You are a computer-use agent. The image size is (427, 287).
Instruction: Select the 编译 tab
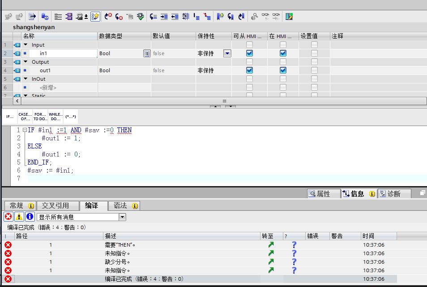[x=94, y=205]
